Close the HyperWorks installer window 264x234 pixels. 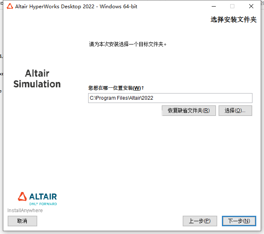[x=251, y=7]
